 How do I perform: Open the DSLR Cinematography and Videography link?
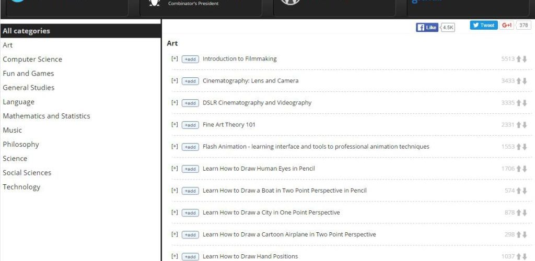tap(257, 103)
